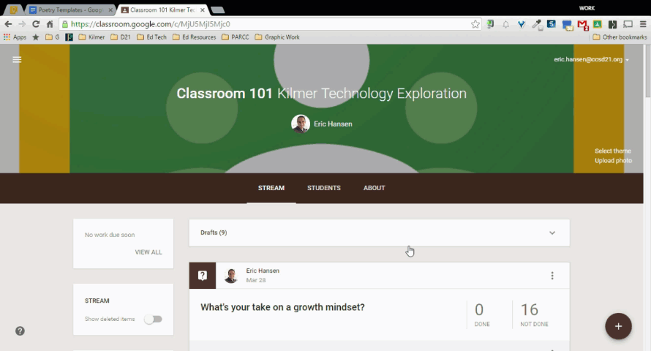Image resolution: width=651 pixels, height=351 pixels.
Task: Open the growth mindset post's three-dot menu
Action: (552, 276)
